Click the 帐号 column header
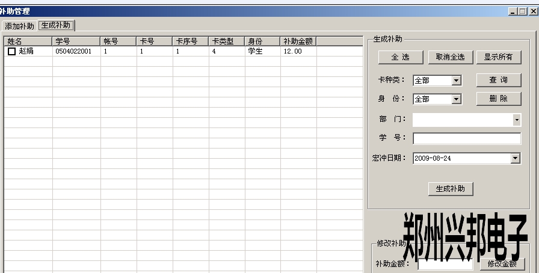The image size is (539, 273). coord(119,41)
